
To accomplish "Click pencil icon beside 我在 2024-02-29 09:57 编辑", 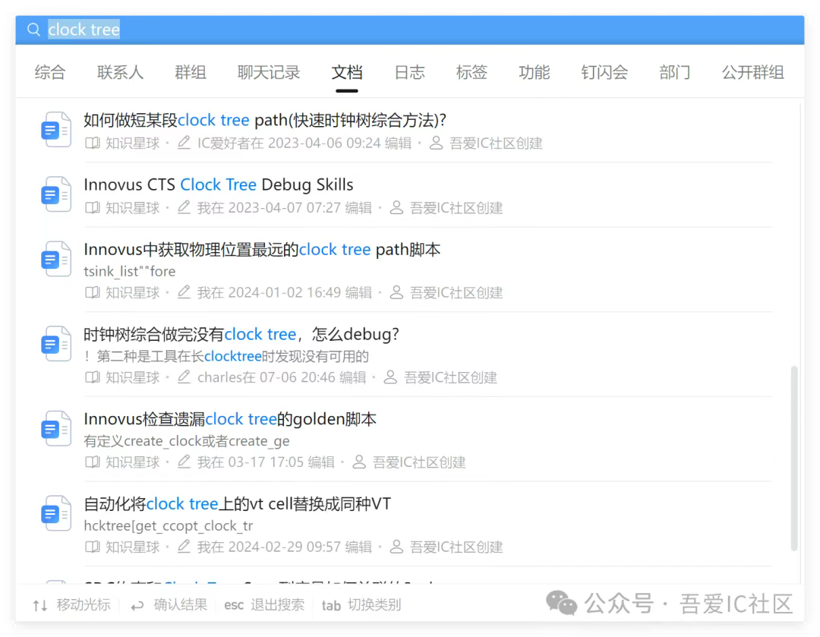I will (184, 546).
